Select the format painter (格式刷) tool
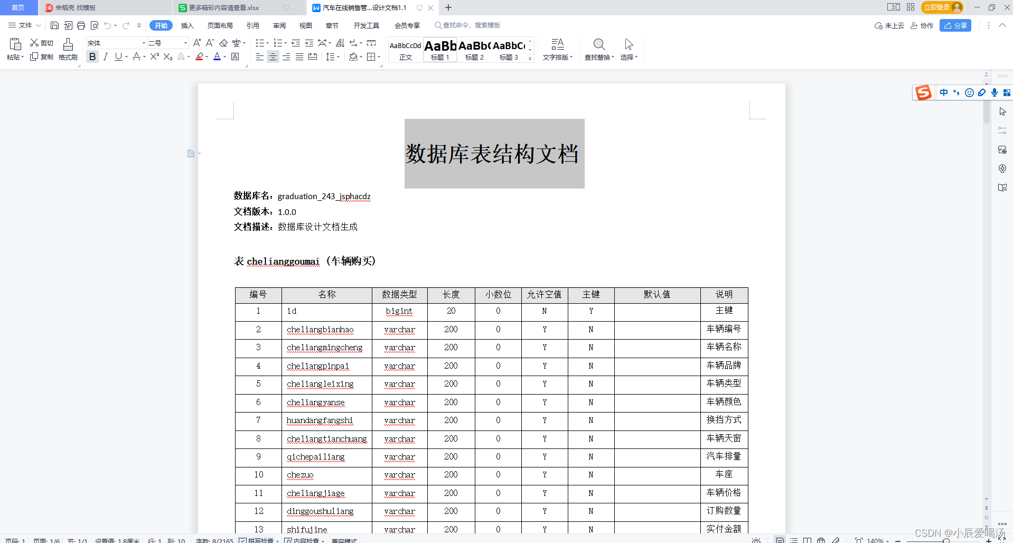Screen dimensions: 1013x543 tap(68, 49)
